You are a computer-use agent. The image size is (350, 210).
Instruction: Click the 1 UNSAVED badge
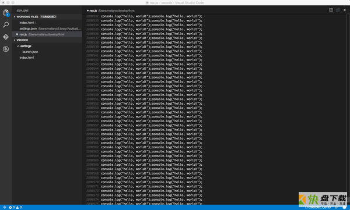[48, 17]
